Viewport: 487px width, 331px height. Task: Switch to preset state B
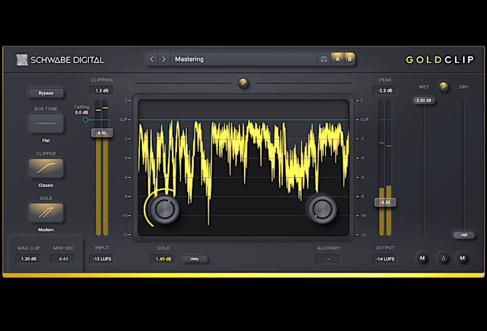349,59
